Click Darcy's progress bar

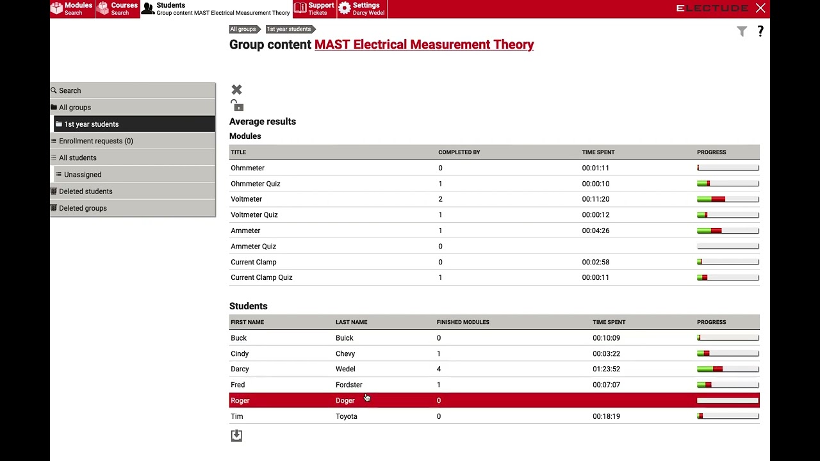(x=728, y=369)
